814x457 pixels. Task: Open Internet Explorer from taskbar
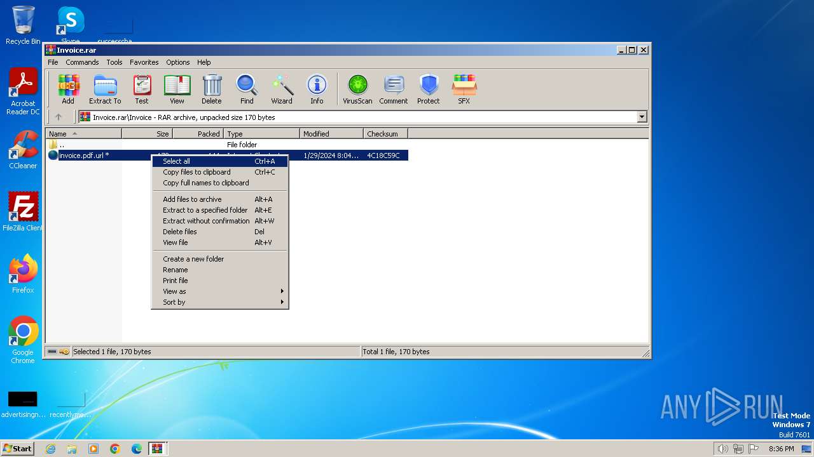[x=50, y=449]
